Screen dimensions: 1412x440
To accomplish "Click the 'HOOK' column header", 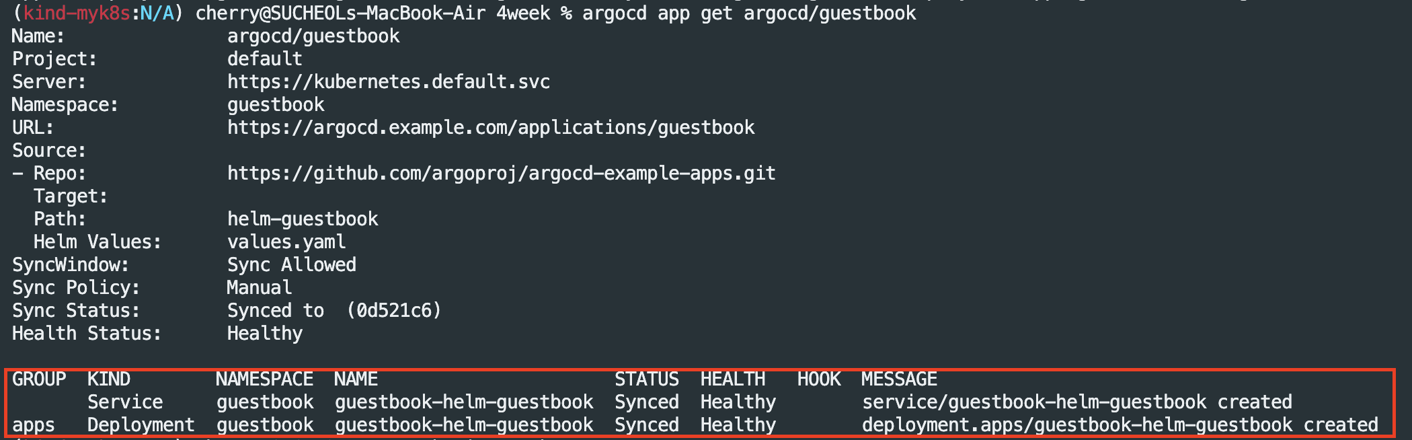I will 819,379.
